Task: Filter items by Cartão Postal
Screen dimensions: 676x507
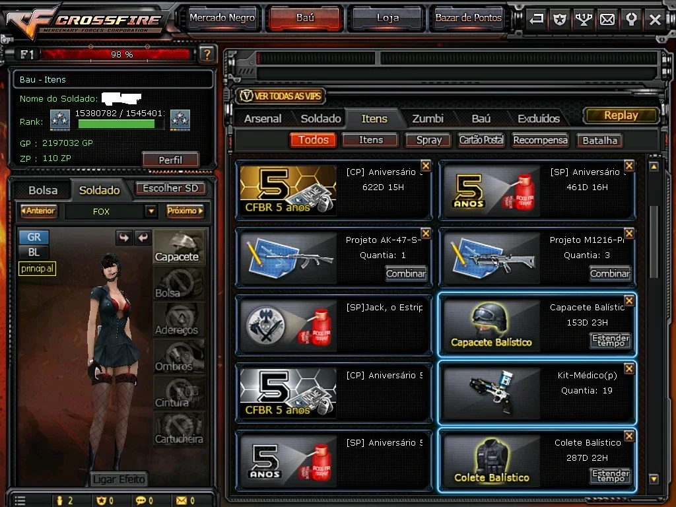Action: [481, 140]
